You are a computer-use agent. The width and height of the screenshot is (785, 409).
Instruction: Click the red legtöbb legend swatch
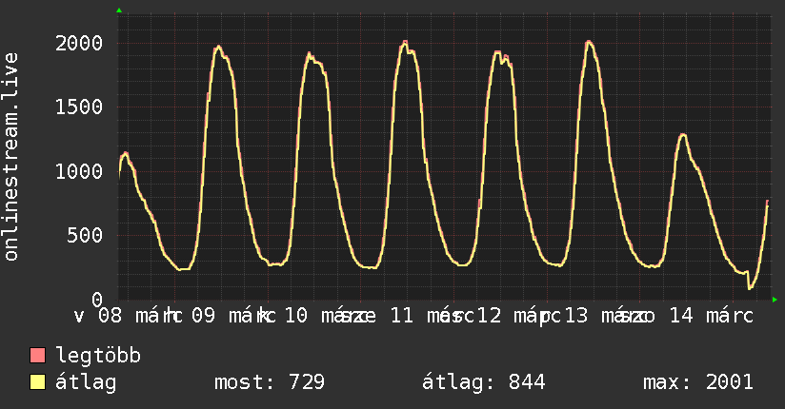[38, 357]
